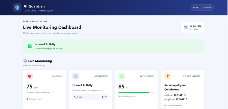Click the HEART RATE card label
Image resolution: width=228 pixels, height=109 pixels.
pyautogui.click(x=57, y=76)
